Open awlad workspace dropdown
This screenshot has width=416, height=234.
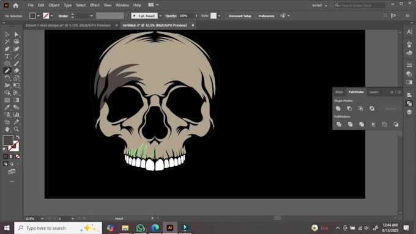coord(320,5)
